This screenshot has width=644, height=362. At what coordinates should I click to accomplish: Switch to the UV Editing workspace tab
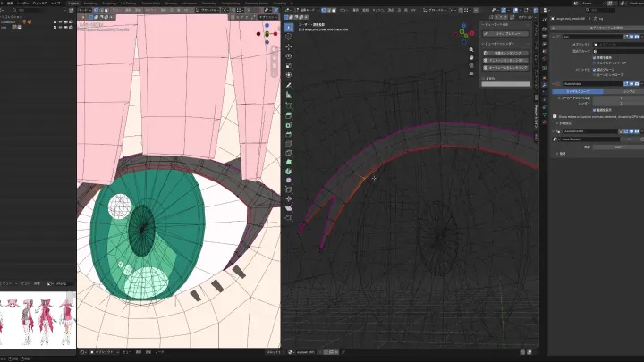(128, 4)
